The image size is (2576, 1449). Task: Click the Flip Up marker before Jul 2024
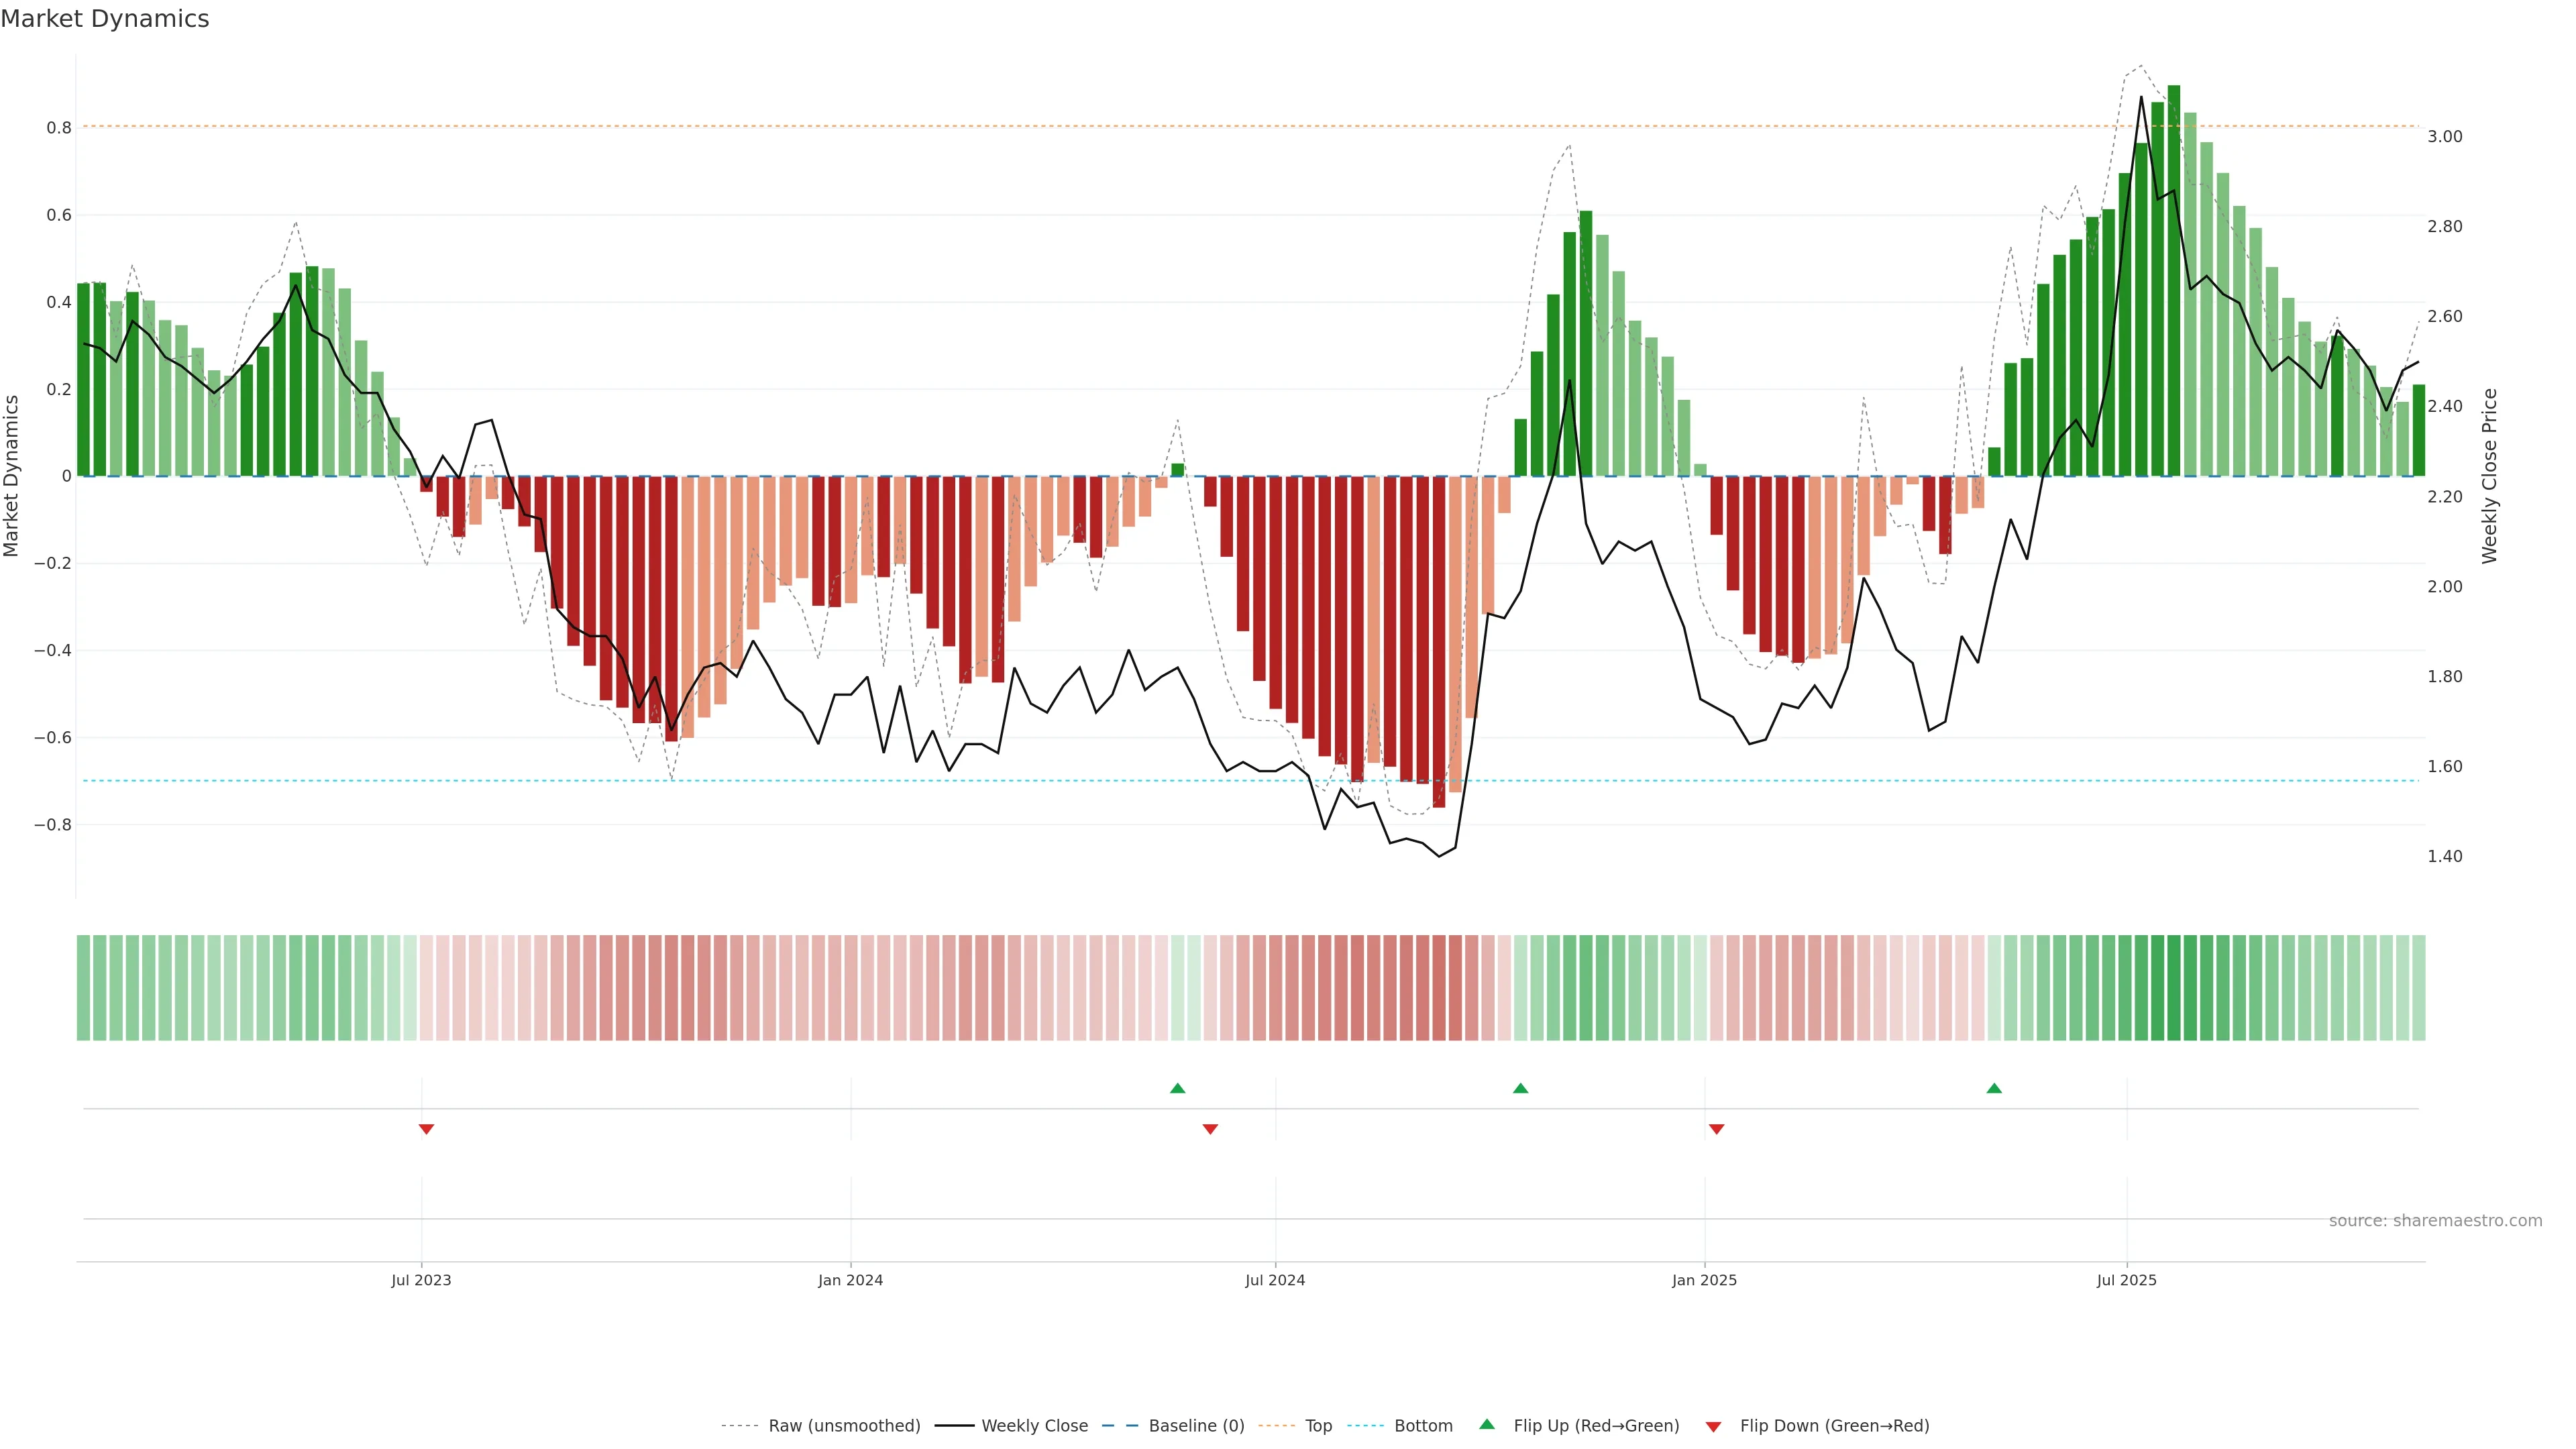[x=1177, y=1088]
